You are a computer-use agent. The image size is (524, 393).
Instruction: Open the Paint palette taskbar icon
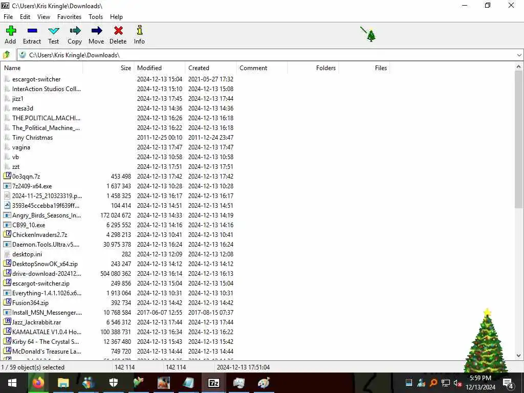(x=264, y=383)
